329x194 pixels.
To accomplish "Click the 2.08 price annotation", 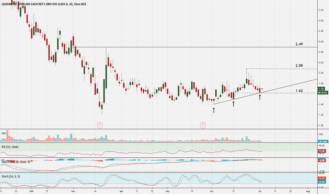I will (x=299, y=66).
